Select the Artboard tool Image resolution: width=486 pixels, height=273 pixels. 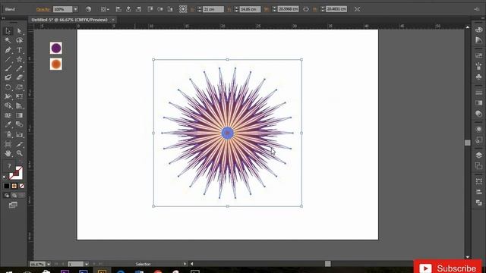8,144
